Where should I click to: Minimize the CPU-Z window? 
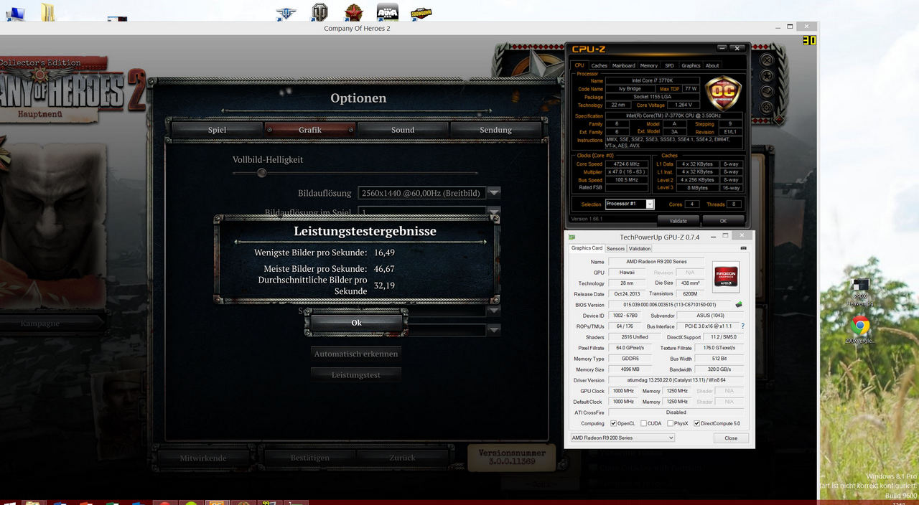coord(721,48)
